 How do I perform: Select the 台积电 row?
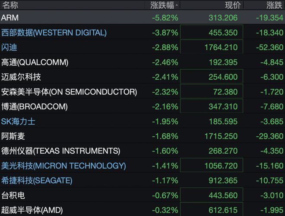tap(142, 195)
